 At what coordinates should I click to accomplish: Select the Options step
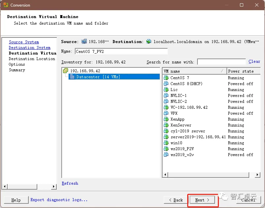click(17, 64)
